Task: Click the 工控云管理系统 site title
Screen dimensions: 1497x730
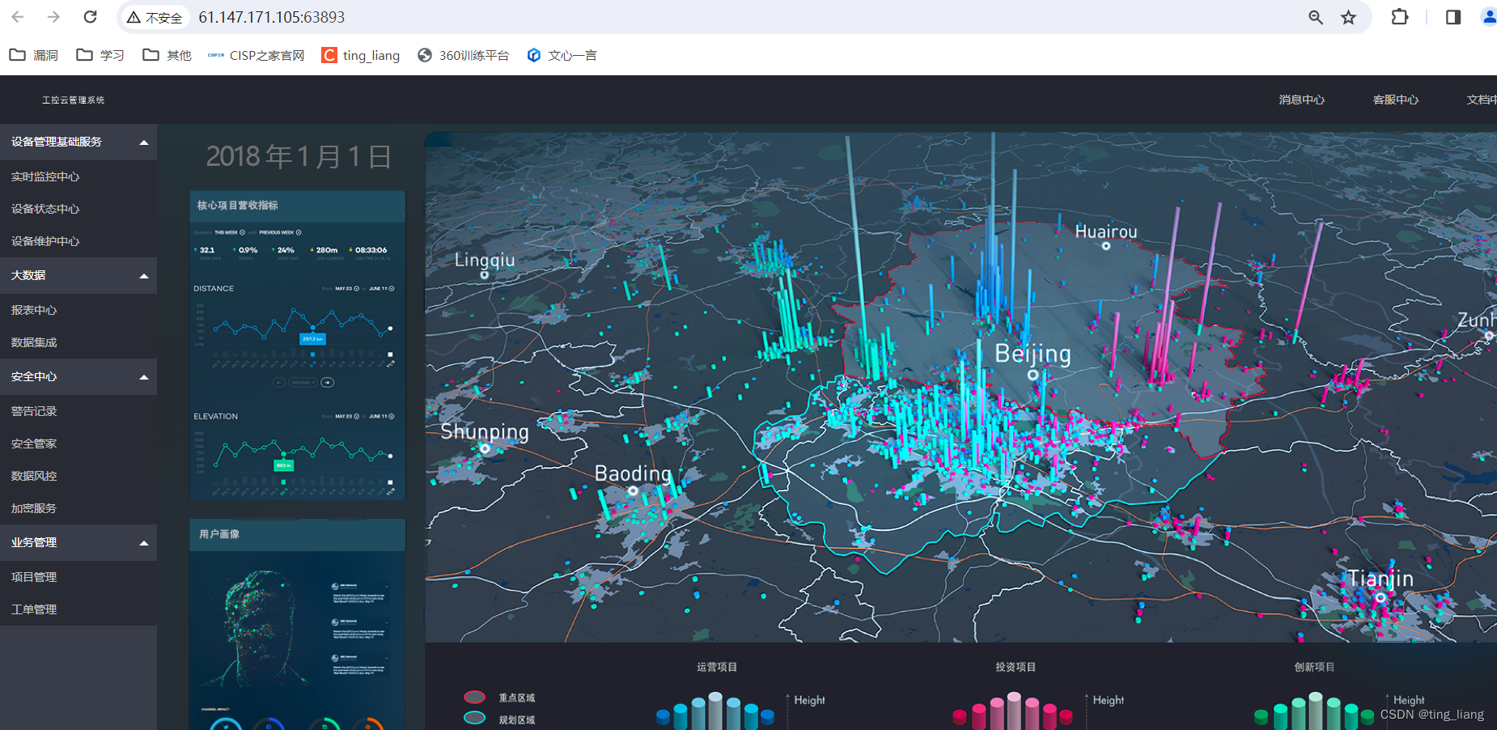Action: click(x=73, y=100)
